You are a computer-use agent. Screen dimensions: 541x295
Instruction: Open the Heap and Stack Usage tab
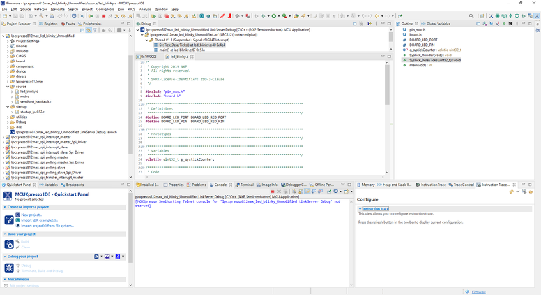[394, 185]
